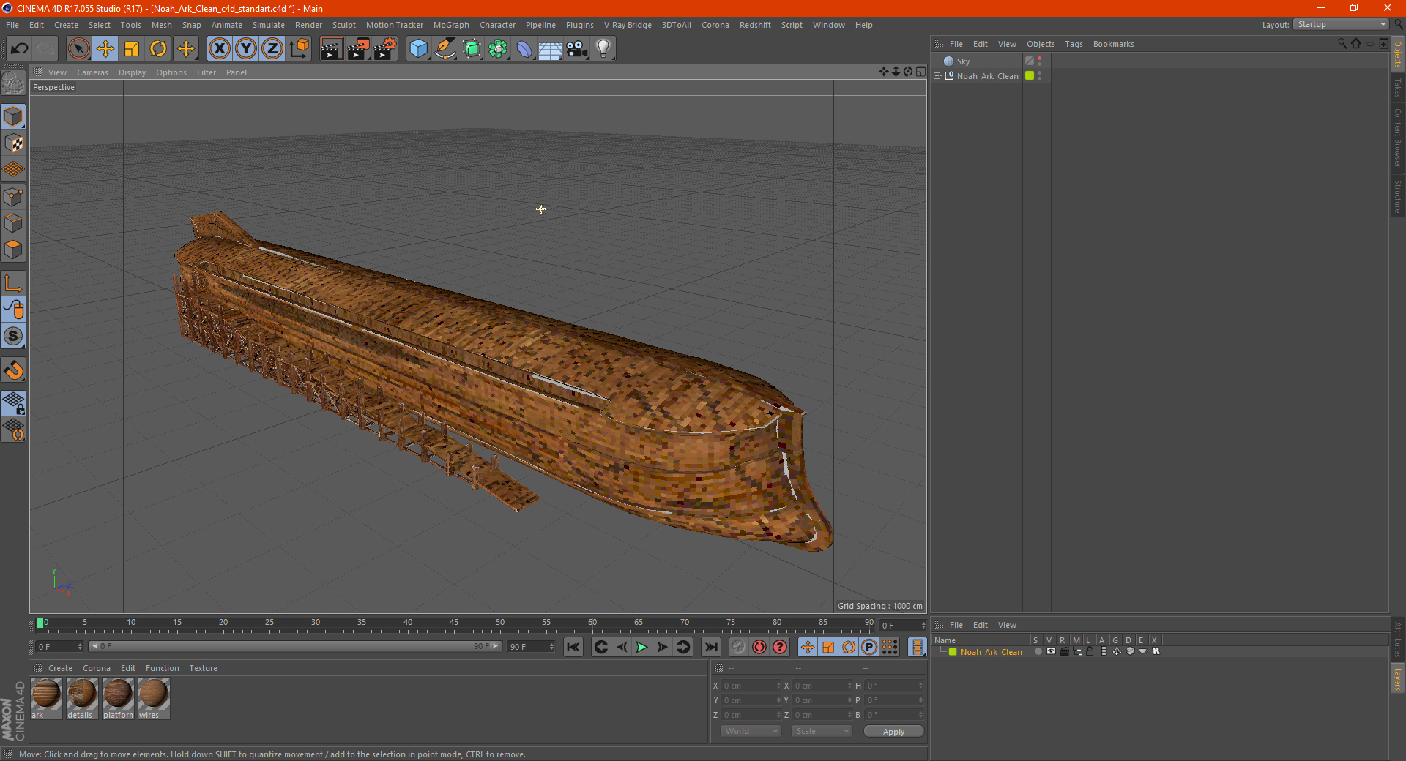Open the World coordinate dropdown
1406x761 pixels.
coord(751,731)
